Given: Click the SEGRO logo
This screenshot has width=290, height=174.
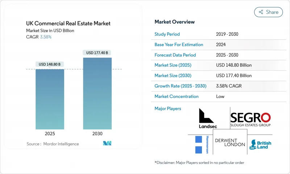Looking at the screenshot, I should [x=250, y=119].
